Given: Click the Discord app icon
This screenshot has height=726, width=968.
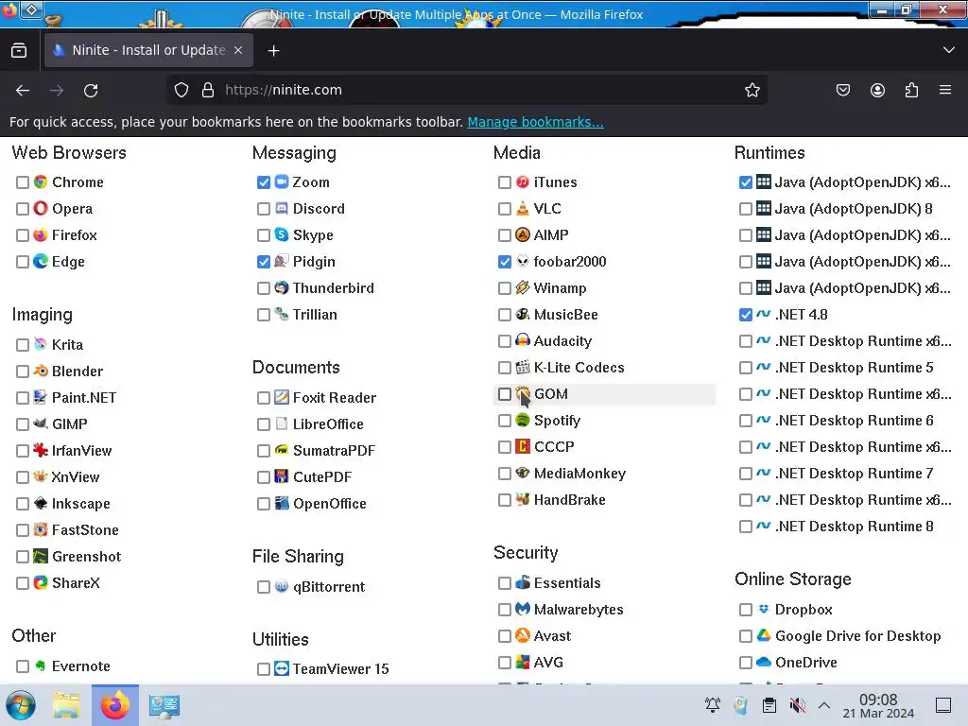Looking at the screenshot, I should (282, 209).
